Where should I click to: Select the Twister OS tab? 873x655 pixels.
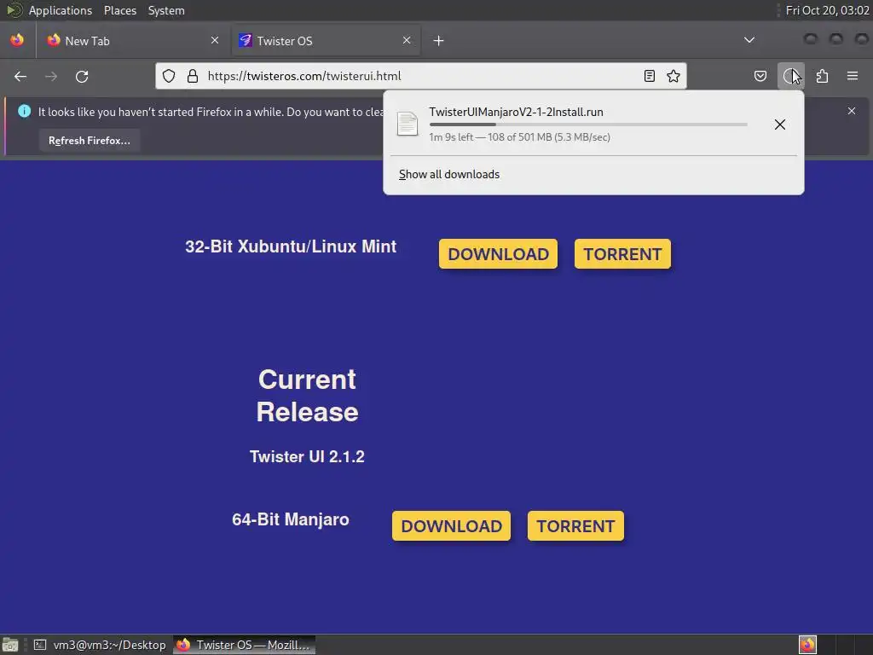pos(326,41)
